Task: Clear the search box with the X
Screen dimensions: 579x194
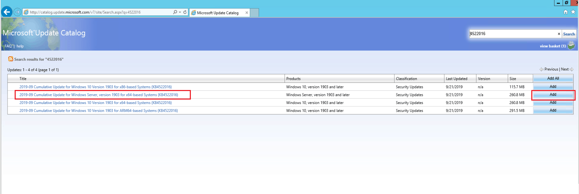Action: pyautogui.click(x=559, y=34)
